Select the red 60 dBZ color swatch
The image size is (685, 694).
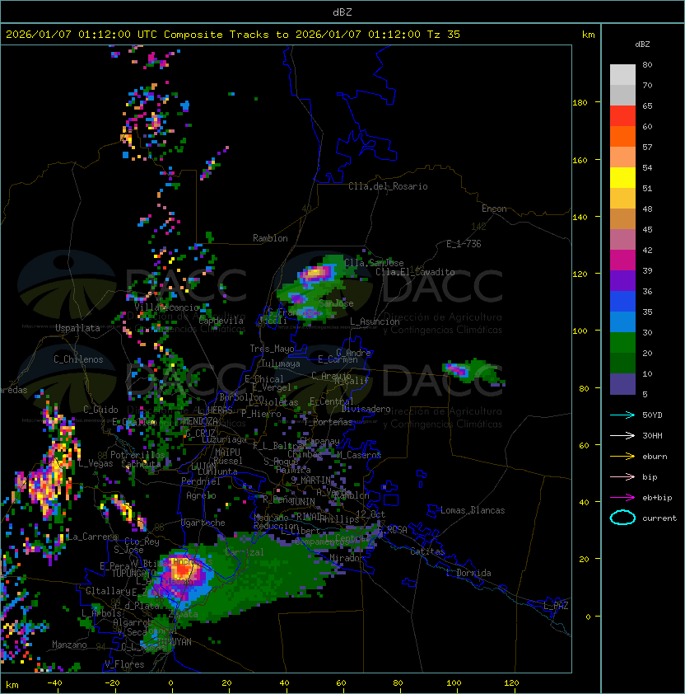(x=622, y=116)
